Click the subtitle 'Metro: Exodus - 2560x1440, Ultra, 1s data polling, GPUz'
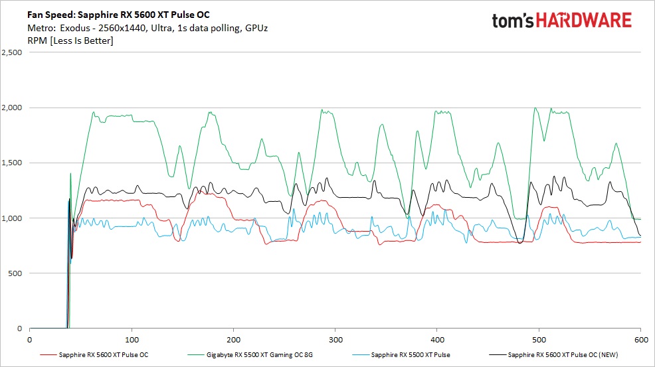655x367 pixels. tap(147, 29)
